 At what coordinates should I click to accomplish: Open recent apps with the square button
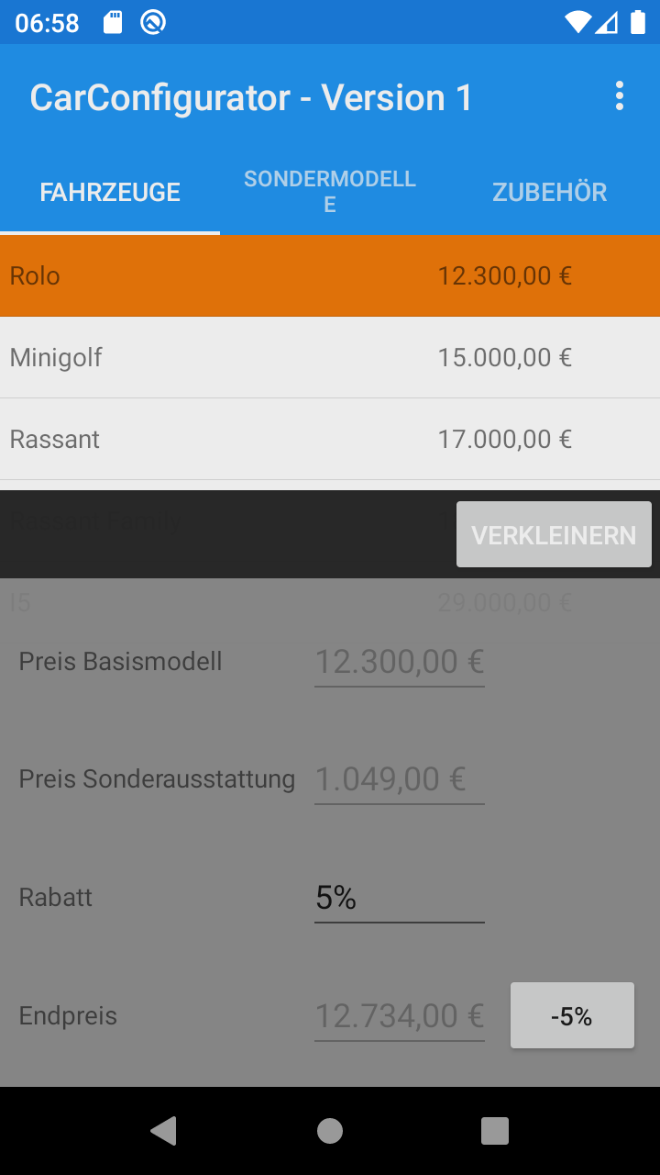coord(495,1131)
